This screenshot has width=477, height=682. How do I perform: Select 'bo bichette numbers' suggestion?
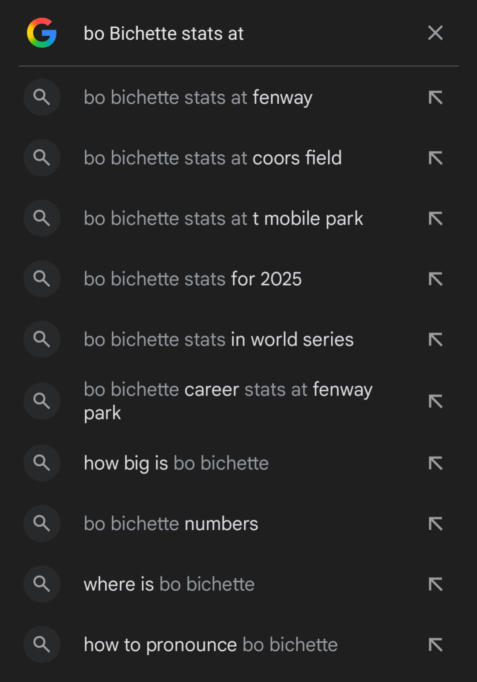click(171, 524)
